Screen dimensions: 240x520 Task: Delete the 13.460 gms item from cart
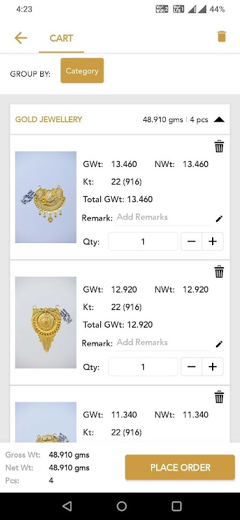[219, 146]
